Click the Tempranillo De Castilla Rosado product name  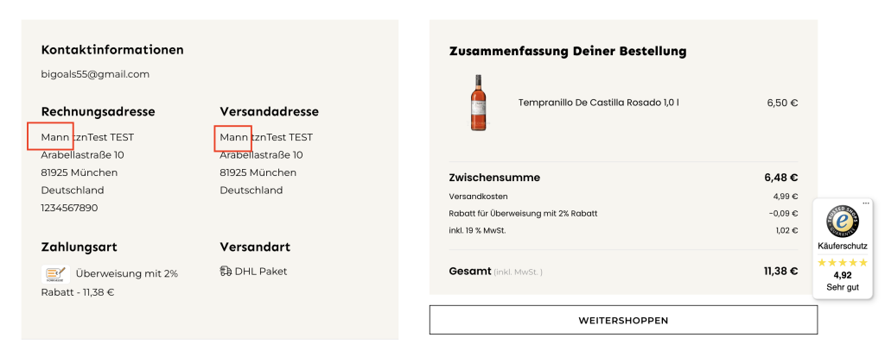pyautogui.click(x=598, y=103)
